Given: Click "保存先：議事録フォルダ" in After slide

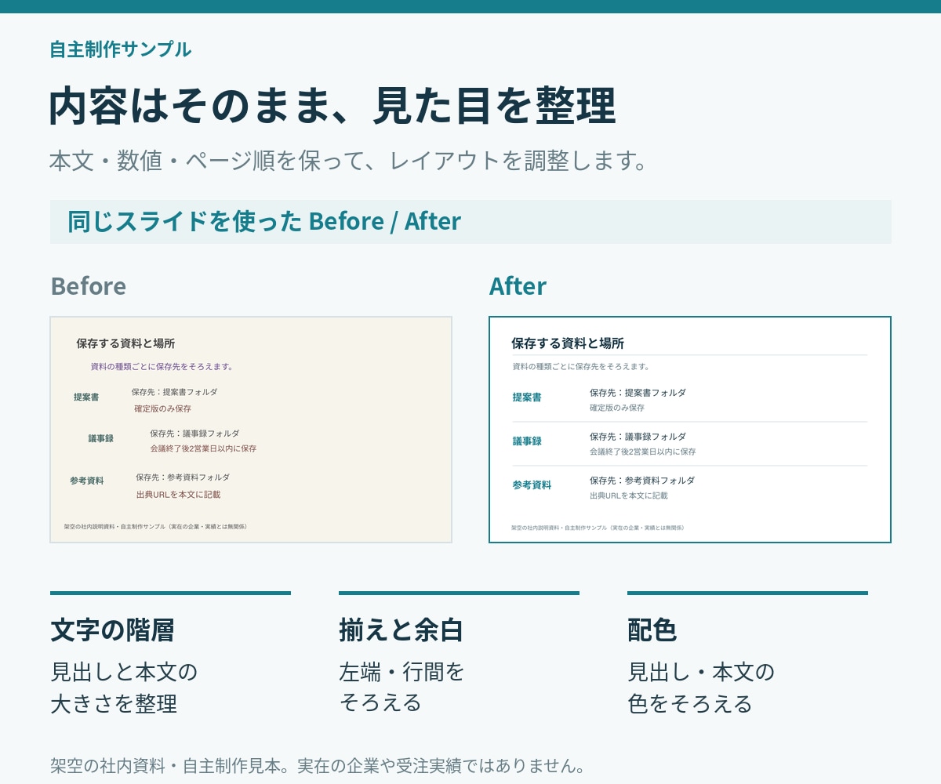Looking at the screenshot, I should (638, 437).
